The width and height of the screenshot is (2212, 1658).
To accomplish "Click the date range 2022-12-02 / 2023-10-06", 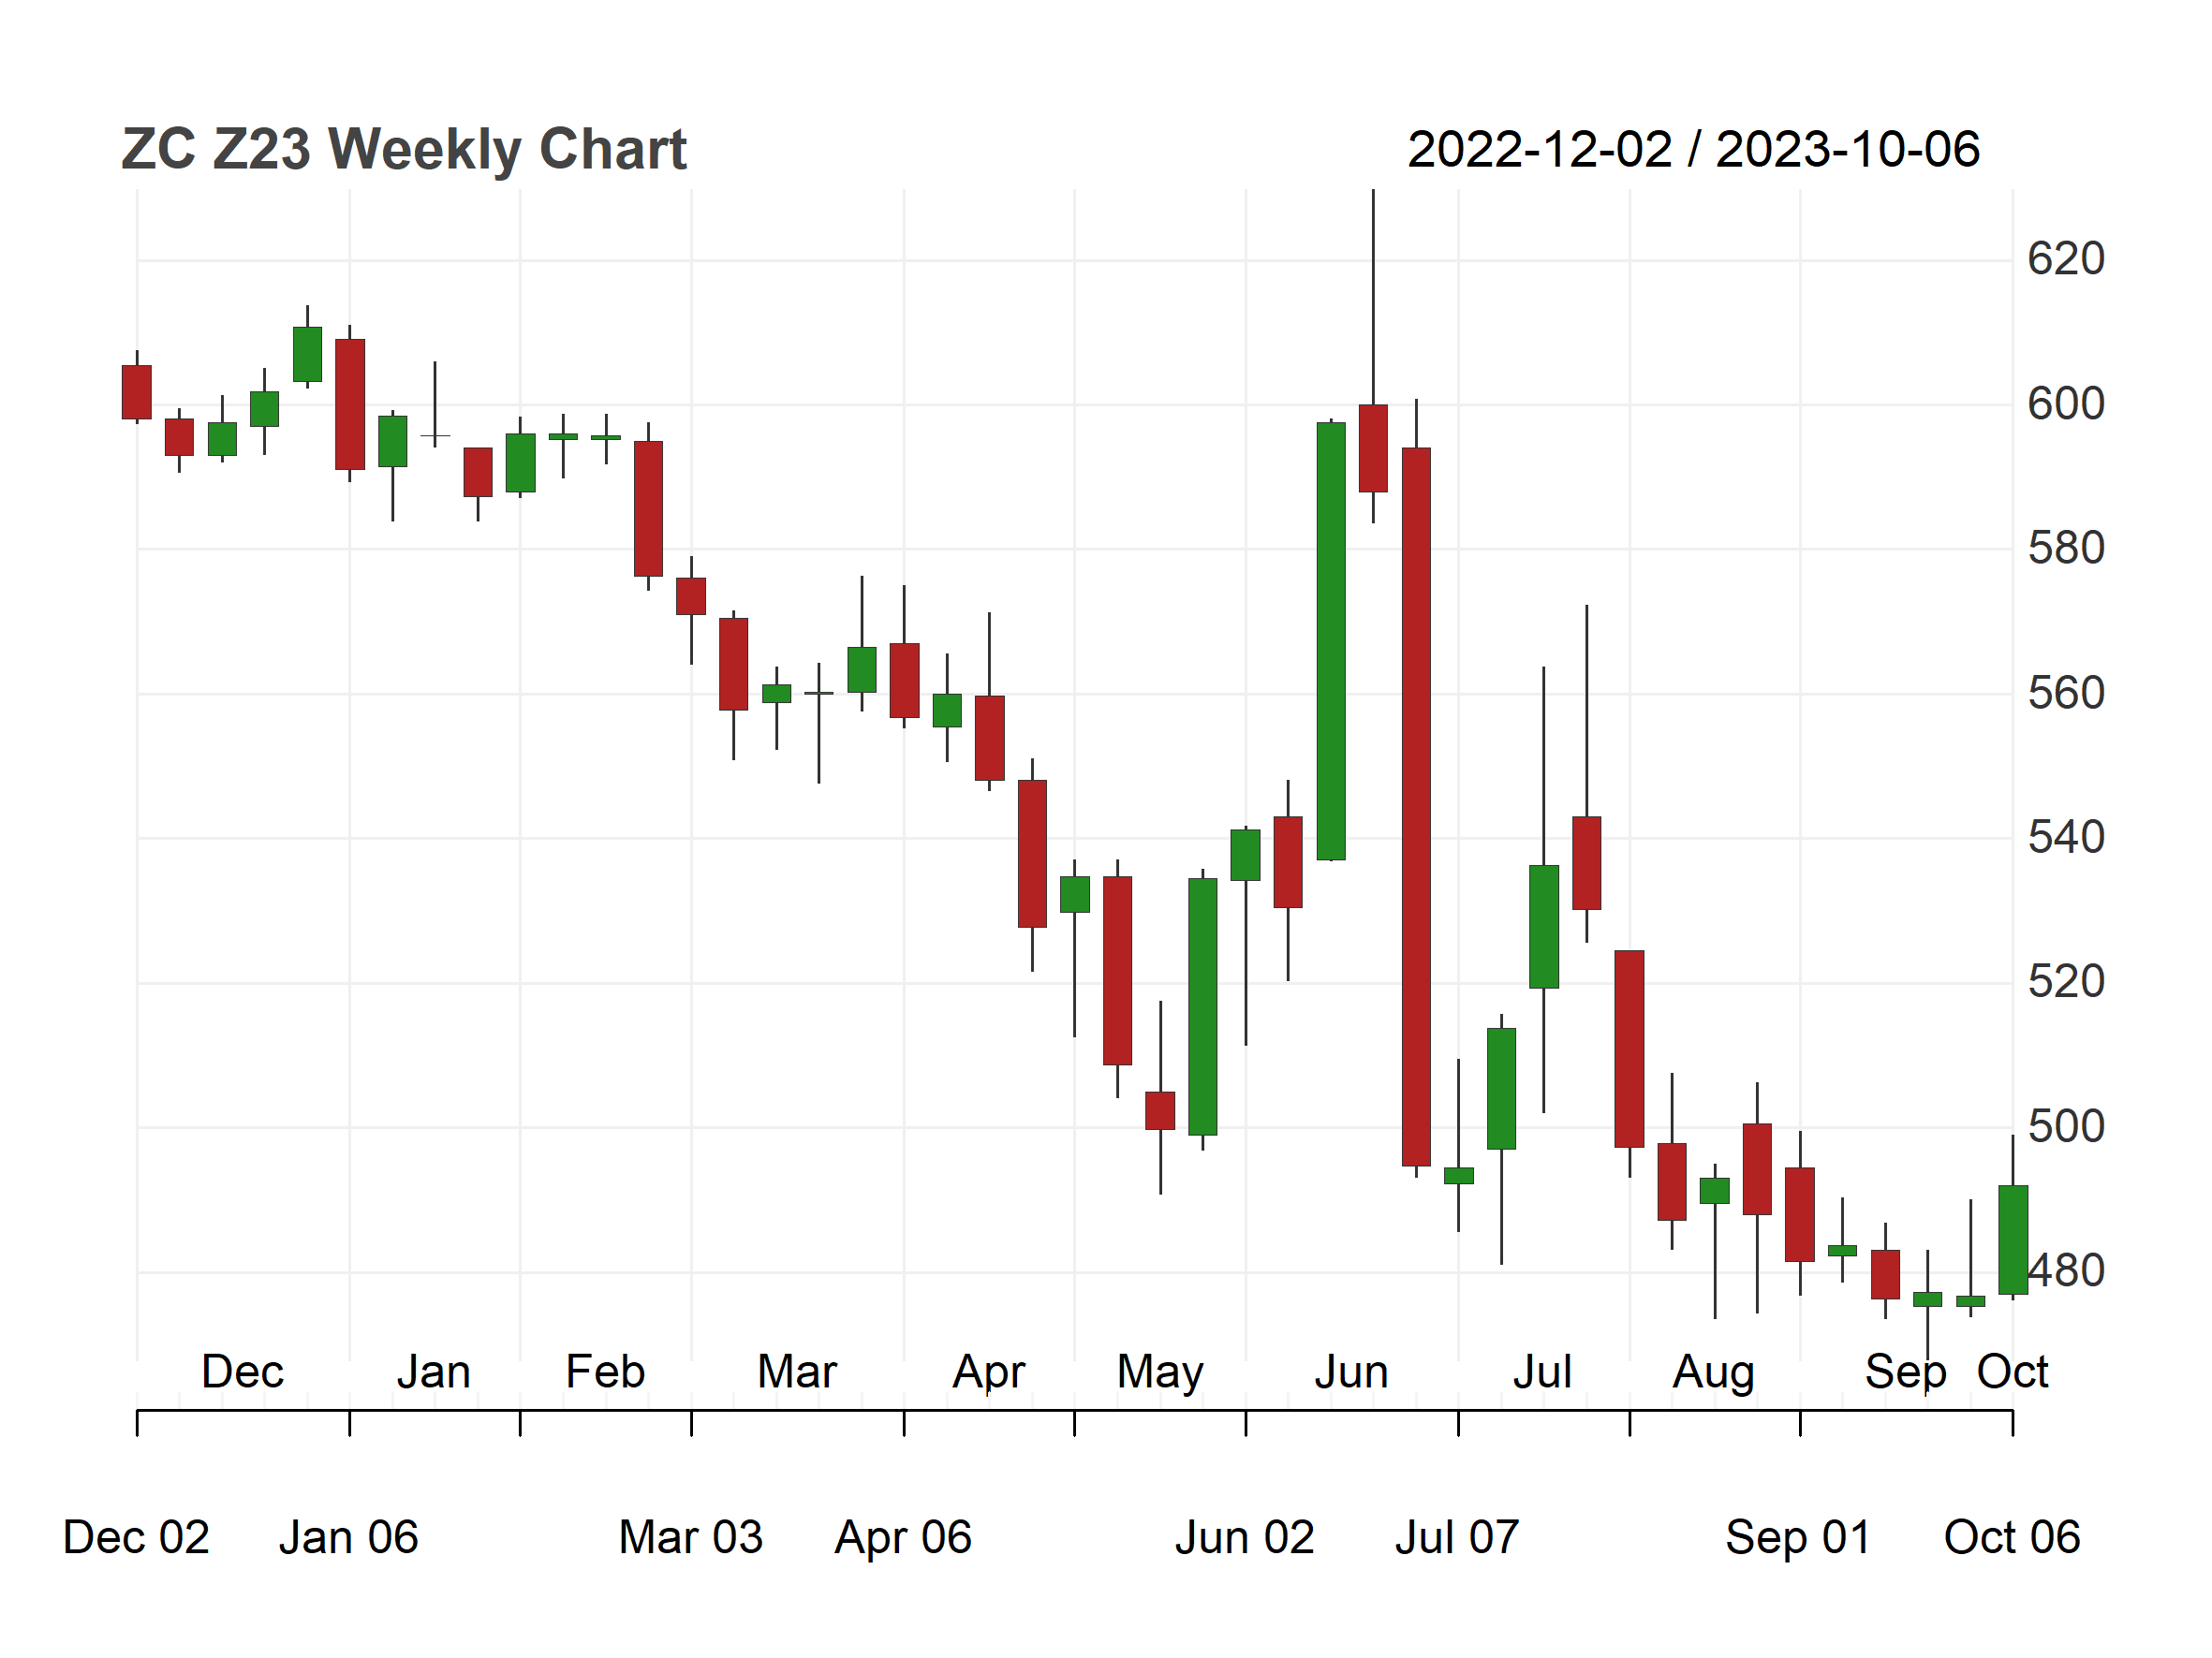I will pyautogui.click(x=1693, y=150).
